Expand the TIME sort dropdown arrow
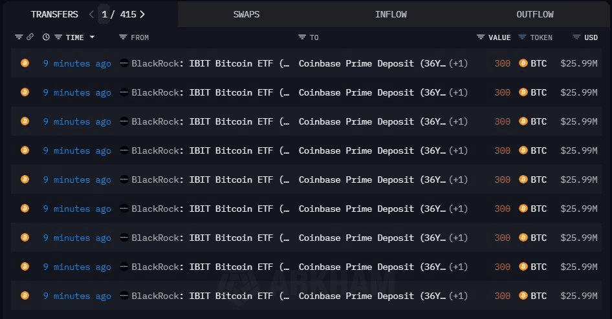612x319 pixels. tap(92, 37)
